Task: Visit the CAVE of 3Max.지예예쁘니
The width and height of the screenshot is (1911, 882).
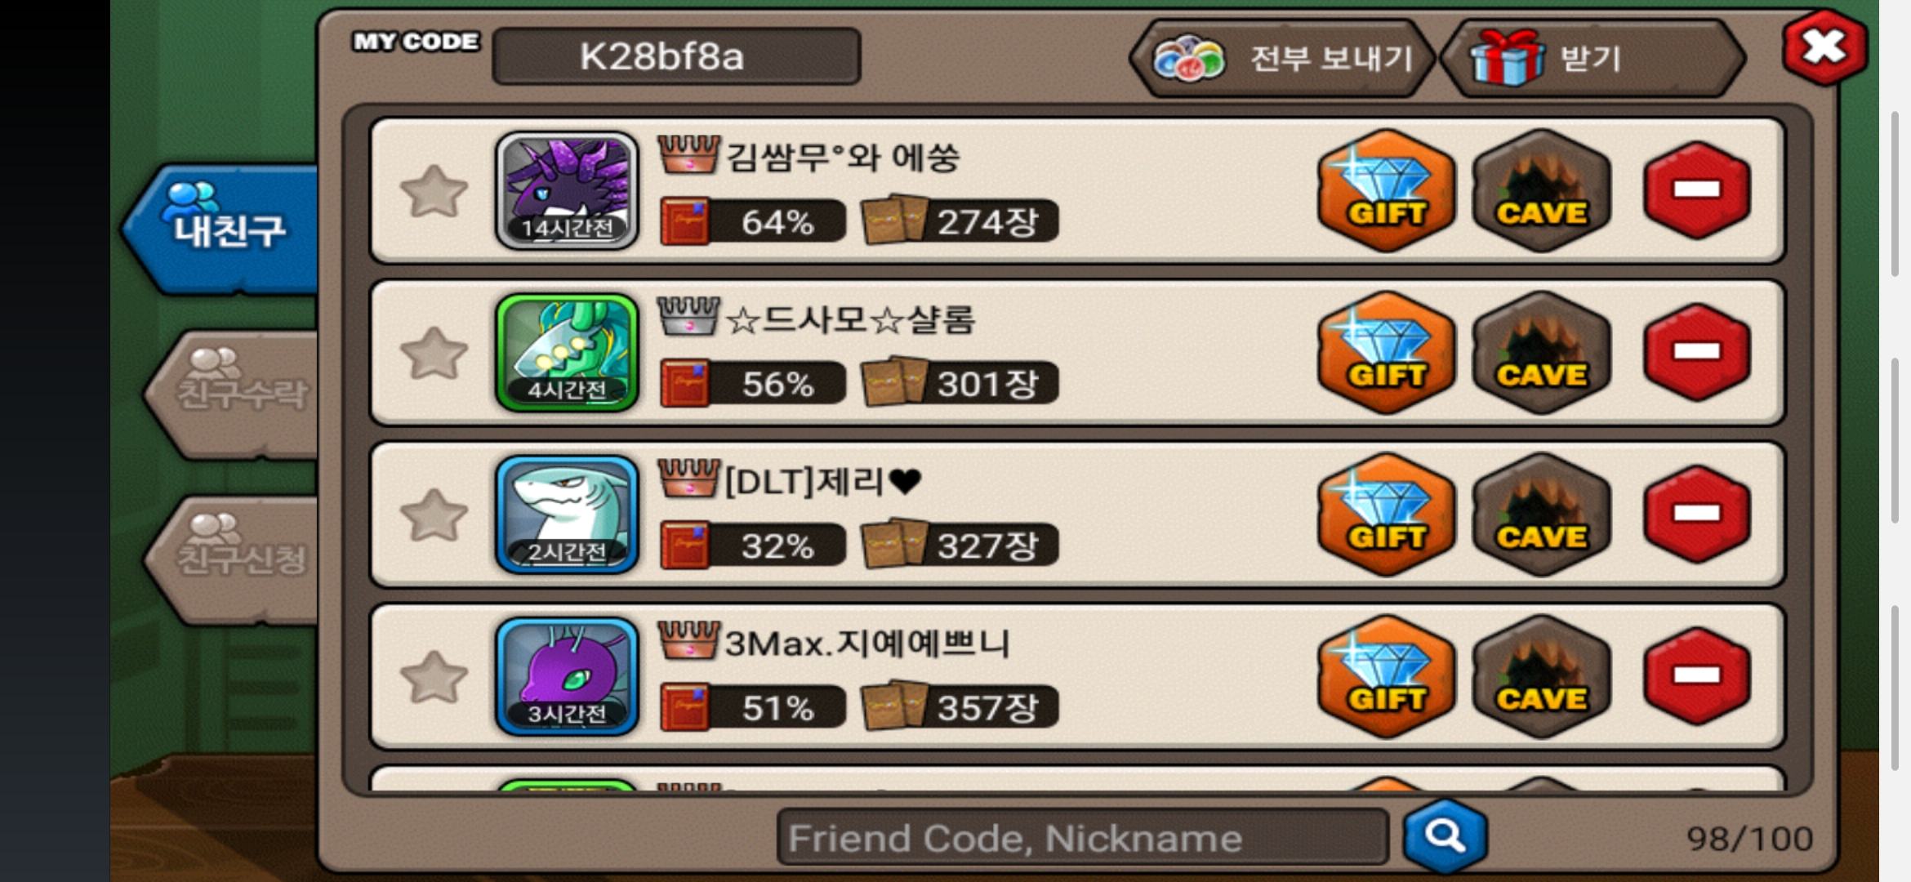Action: point(1541,676)
